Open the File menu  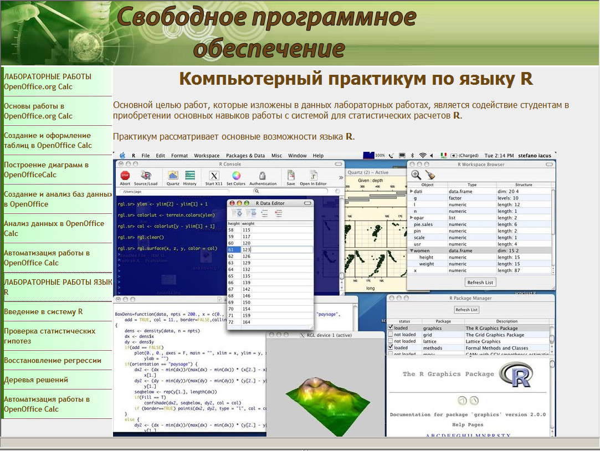145,155
